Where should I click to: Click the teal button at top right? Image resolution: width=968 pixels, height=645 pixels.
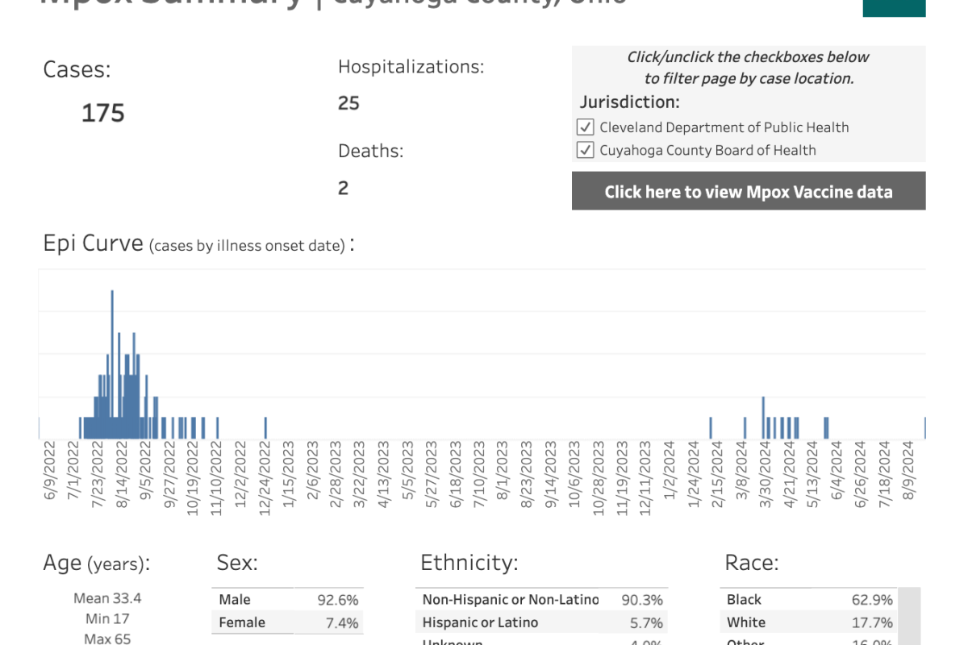(x=894, y=6)
